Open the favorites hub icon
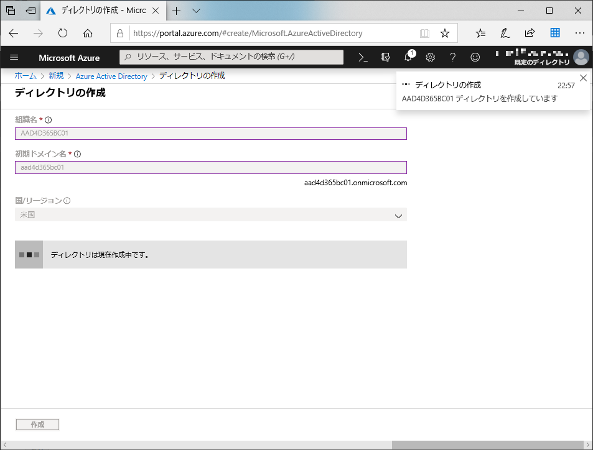Image resolution: width=593 pixels, height=450 pixels. pyautogui.click(x=480, y=33)
